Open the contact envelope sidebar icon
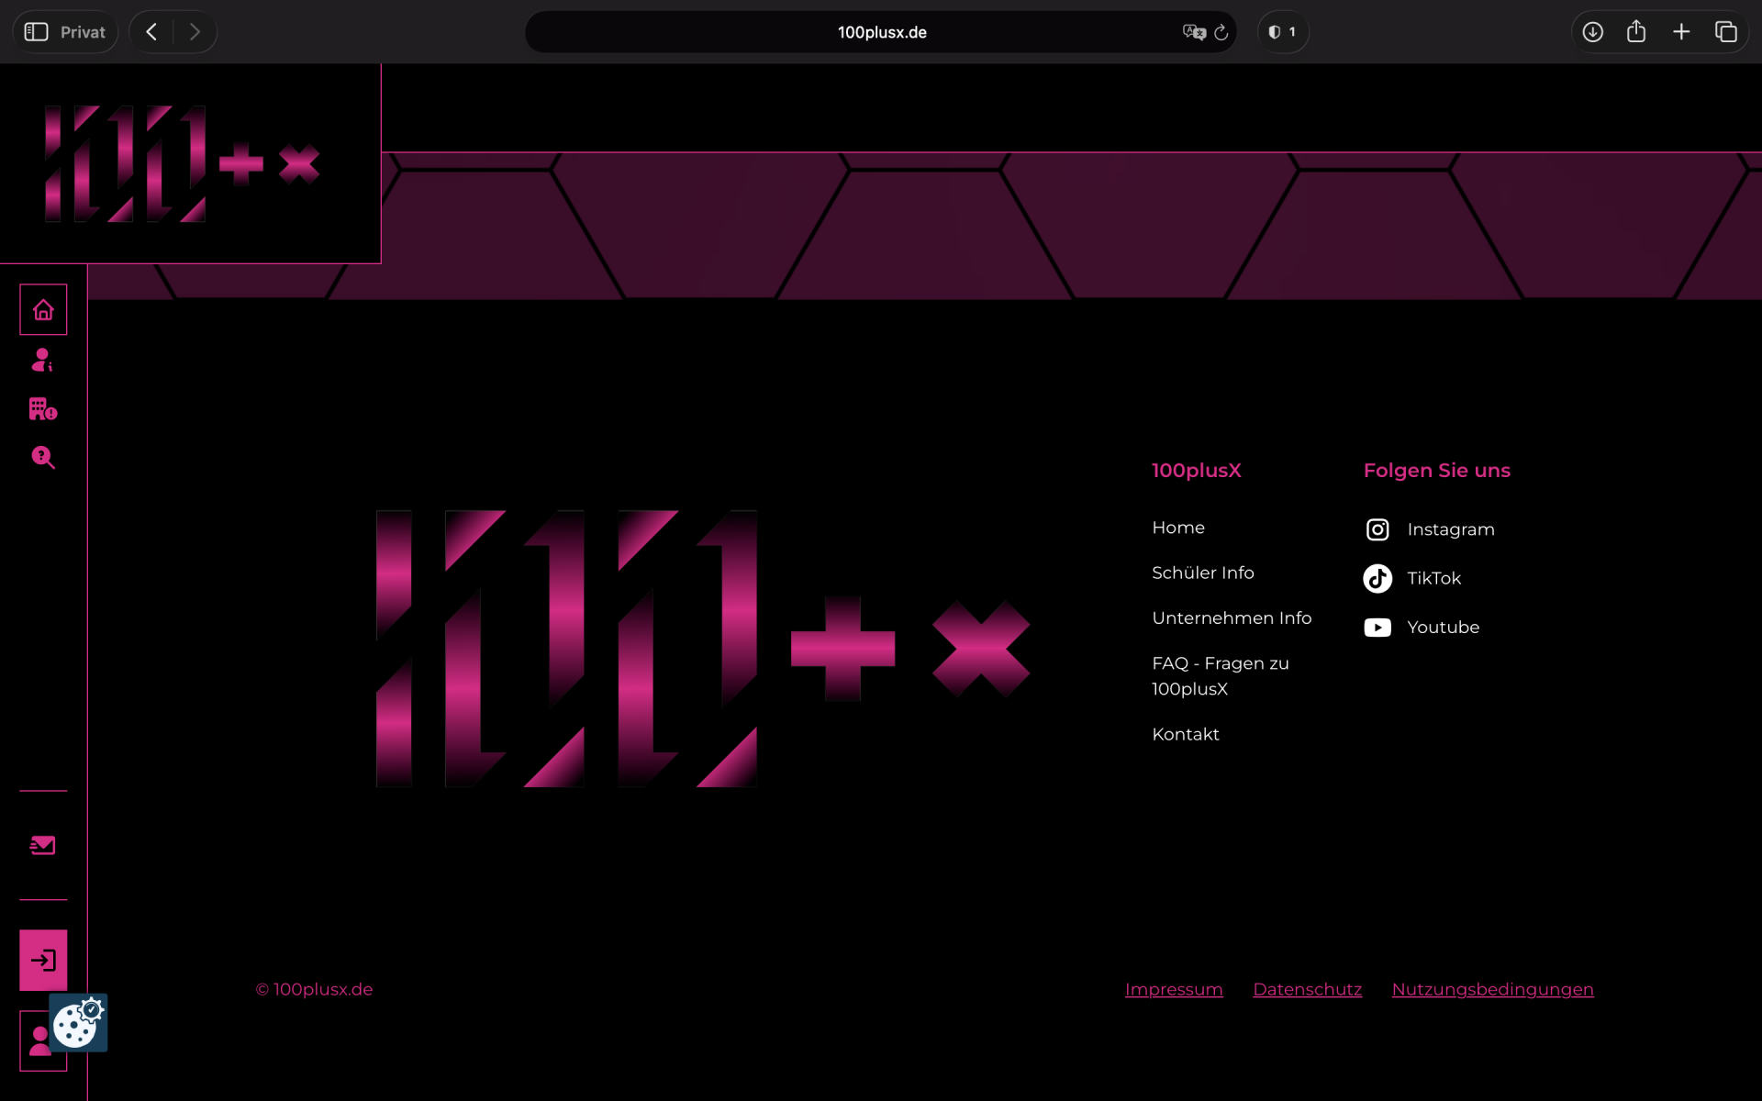The height and width of the screenshot is (1101, 1762). (x=42, y=845)
